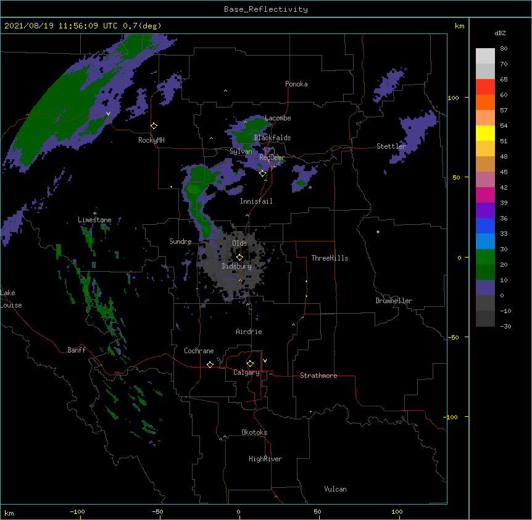Click the Sylvan label
532x520 pixels.
point(241,151)
